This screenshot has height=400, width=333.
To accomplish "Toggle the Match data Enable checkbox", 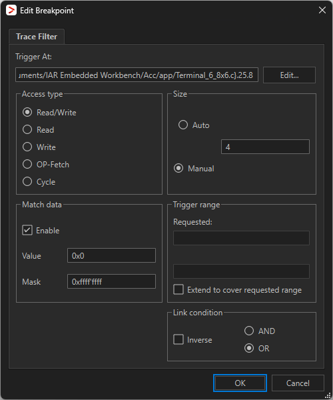I will (41, 230).
